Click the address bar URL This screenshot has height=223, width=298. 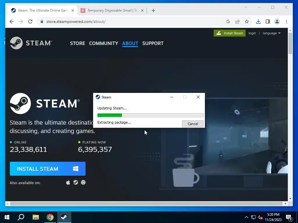pos(76,21)
